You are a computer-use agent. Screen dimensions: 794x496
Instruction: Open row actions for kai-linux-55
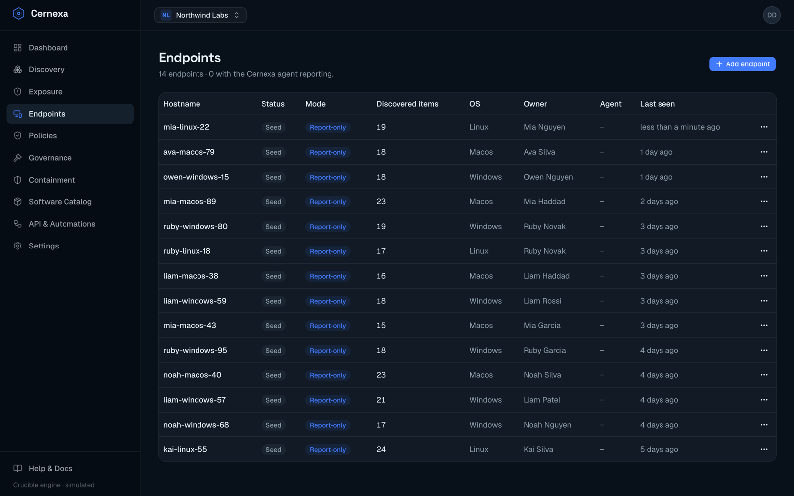[x=764, y=450]
